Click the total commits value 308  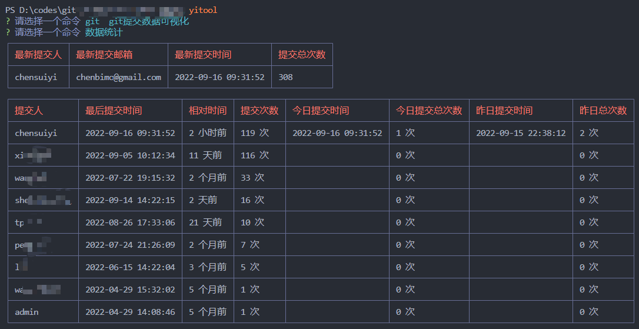pyautogui.click(x=286, y=77)
